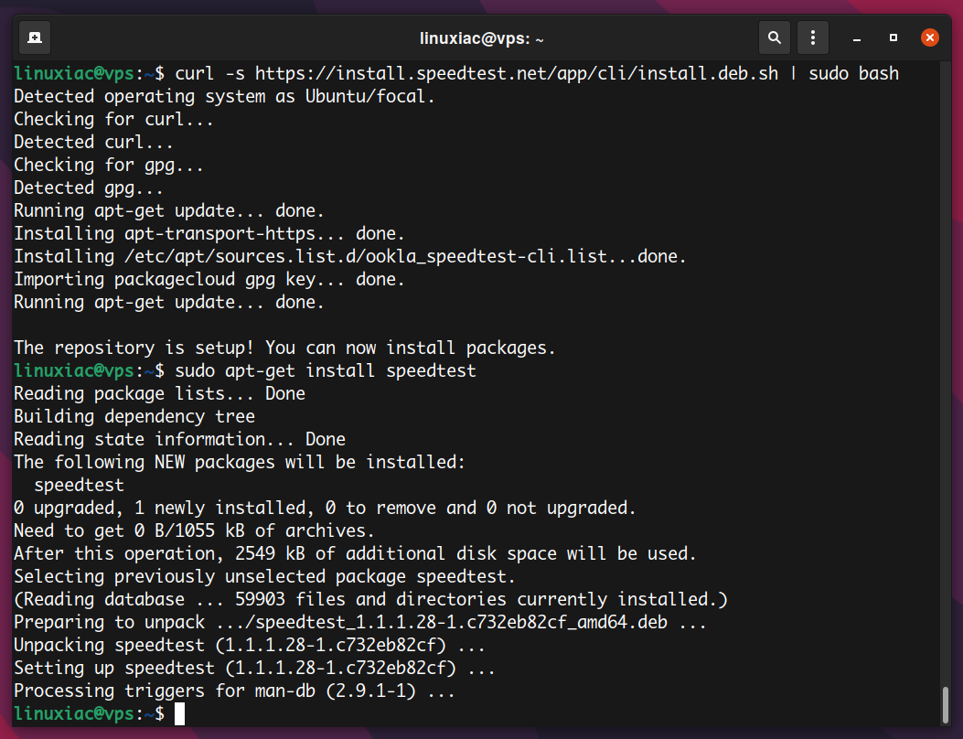Open the three-dot terminal menu
Image resolution: width=963 pixels, height=739 pixels.
pyautogui.click(x=812, y=38)
